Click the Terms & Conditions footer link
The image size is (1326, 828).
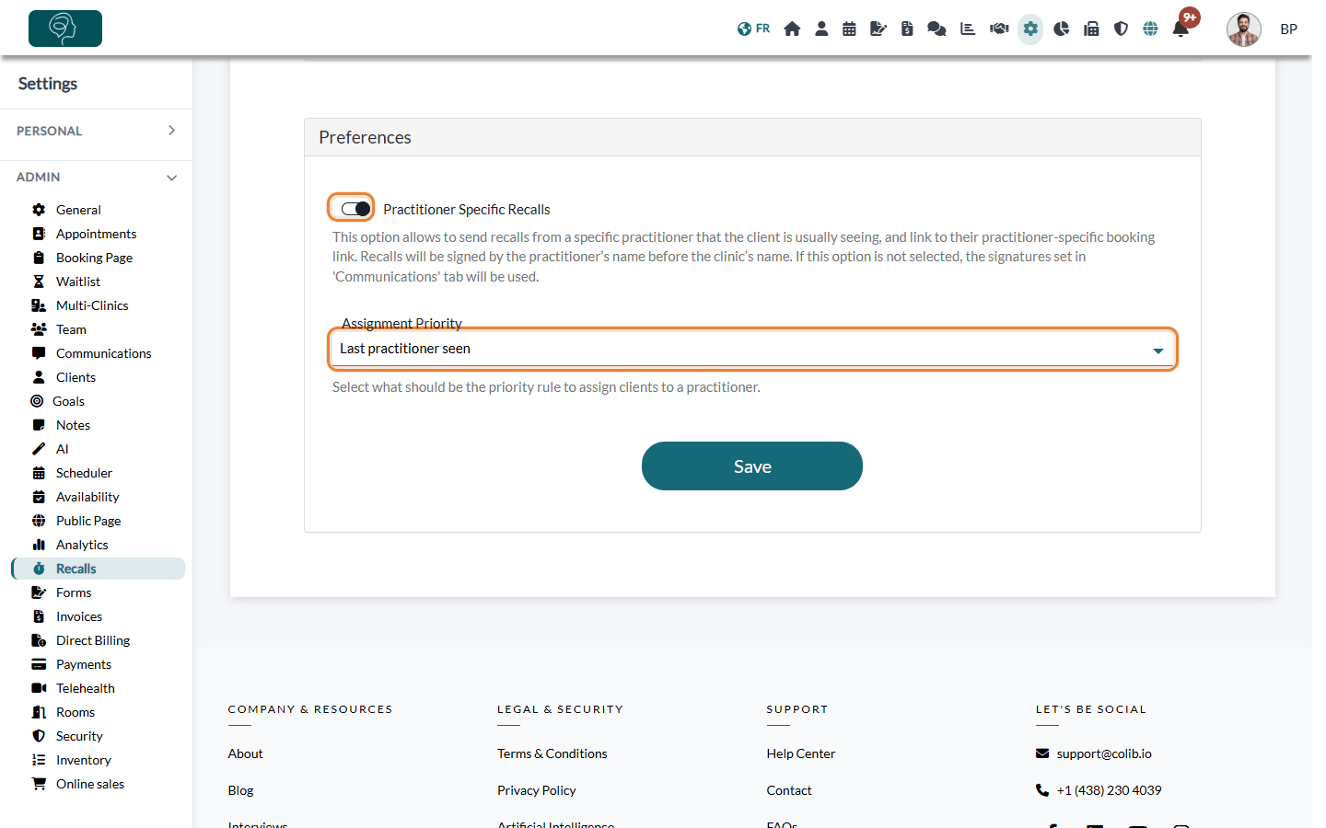tap(552, 753)
